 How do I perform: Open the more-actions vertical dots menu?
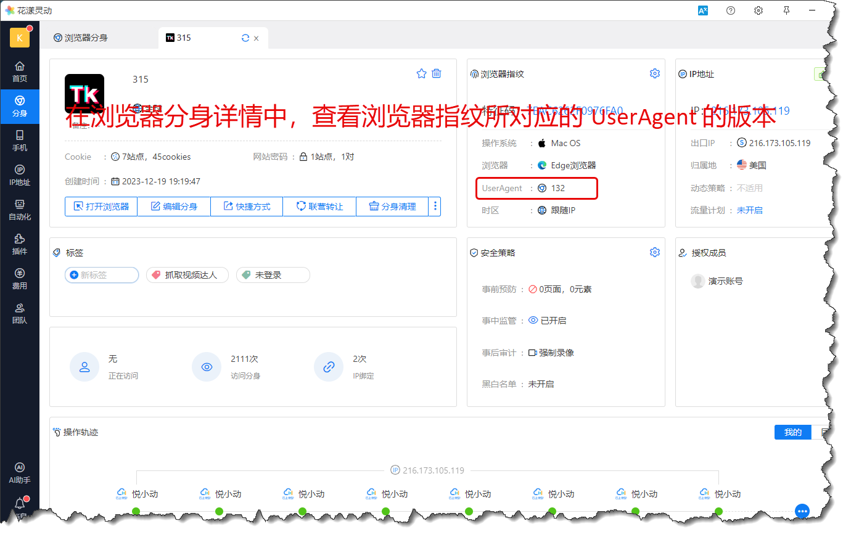[x=435, y=207]
